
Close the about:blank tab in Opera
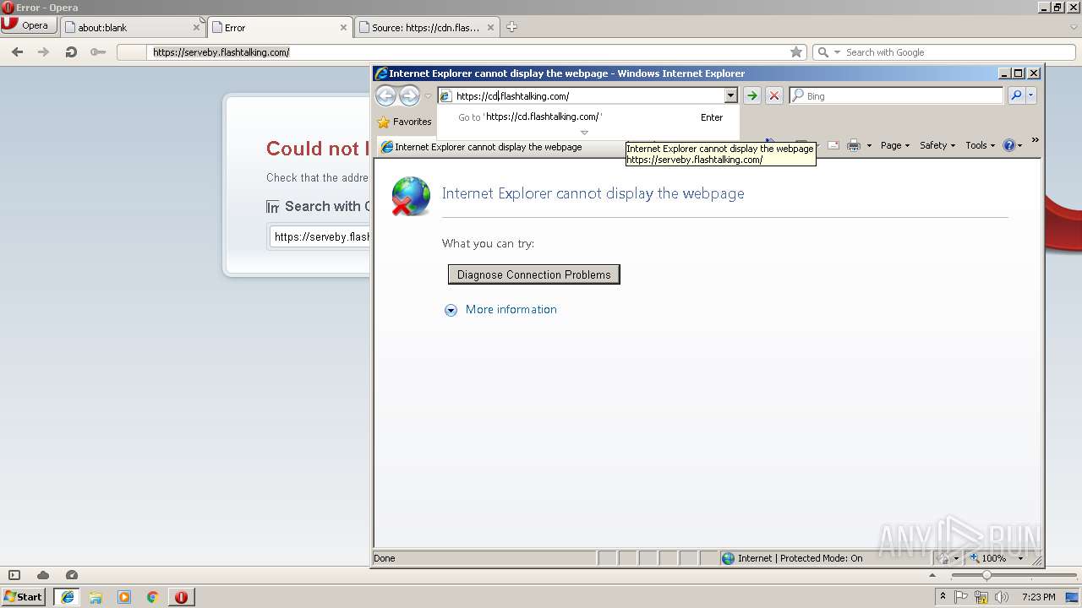click(x=196, y=28)
